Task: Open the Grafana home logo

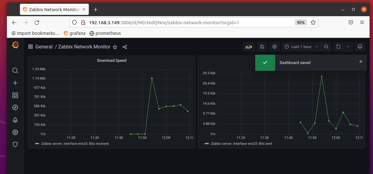Action: [15, 45]
